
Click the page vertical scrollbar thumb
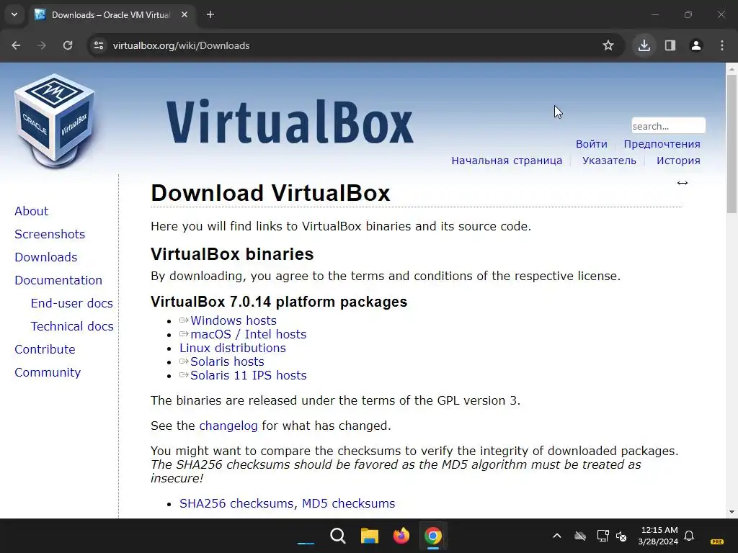[x=732, y=143]
